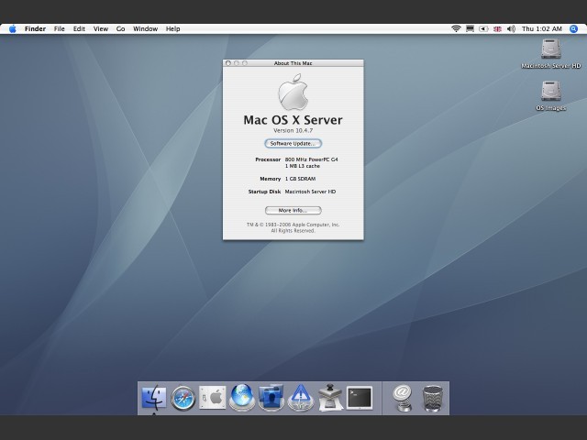Show the Thu 1:02 AM clock menu
The height and width of the screenshot is (440, 587).
click(542, 28)
